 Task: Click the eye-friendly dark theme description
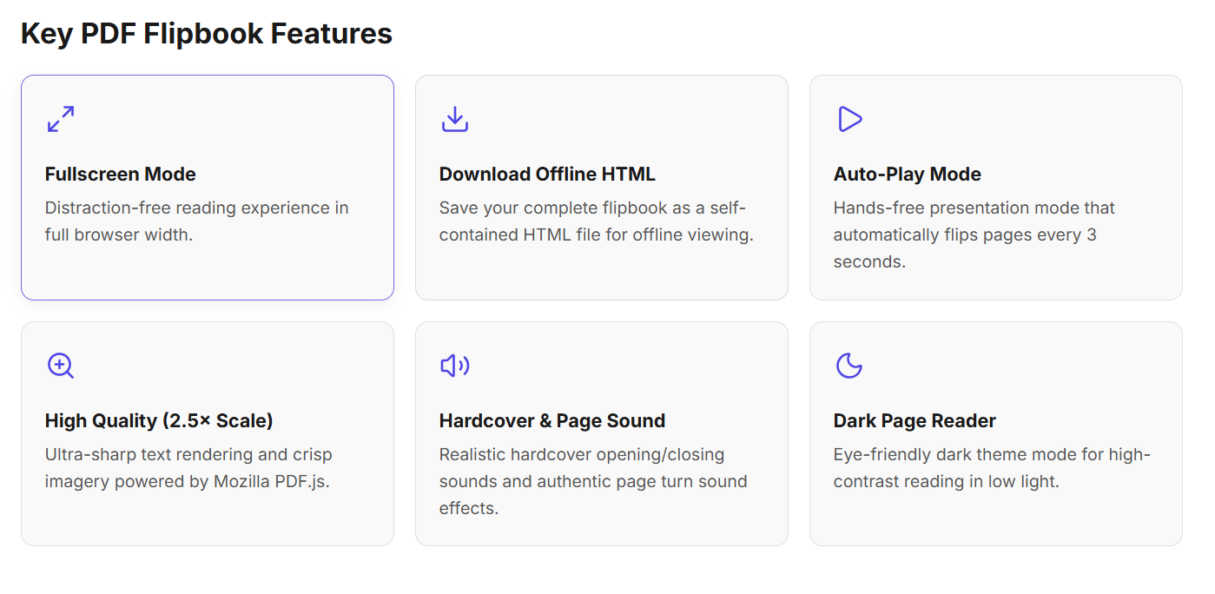tap(992, 468)
